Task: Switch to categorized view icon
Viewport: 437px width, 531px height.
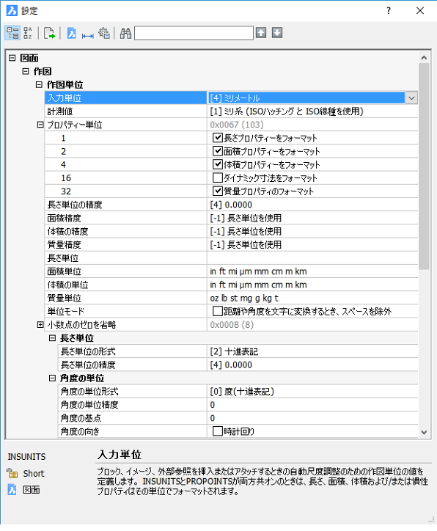Action: (13, 33)
